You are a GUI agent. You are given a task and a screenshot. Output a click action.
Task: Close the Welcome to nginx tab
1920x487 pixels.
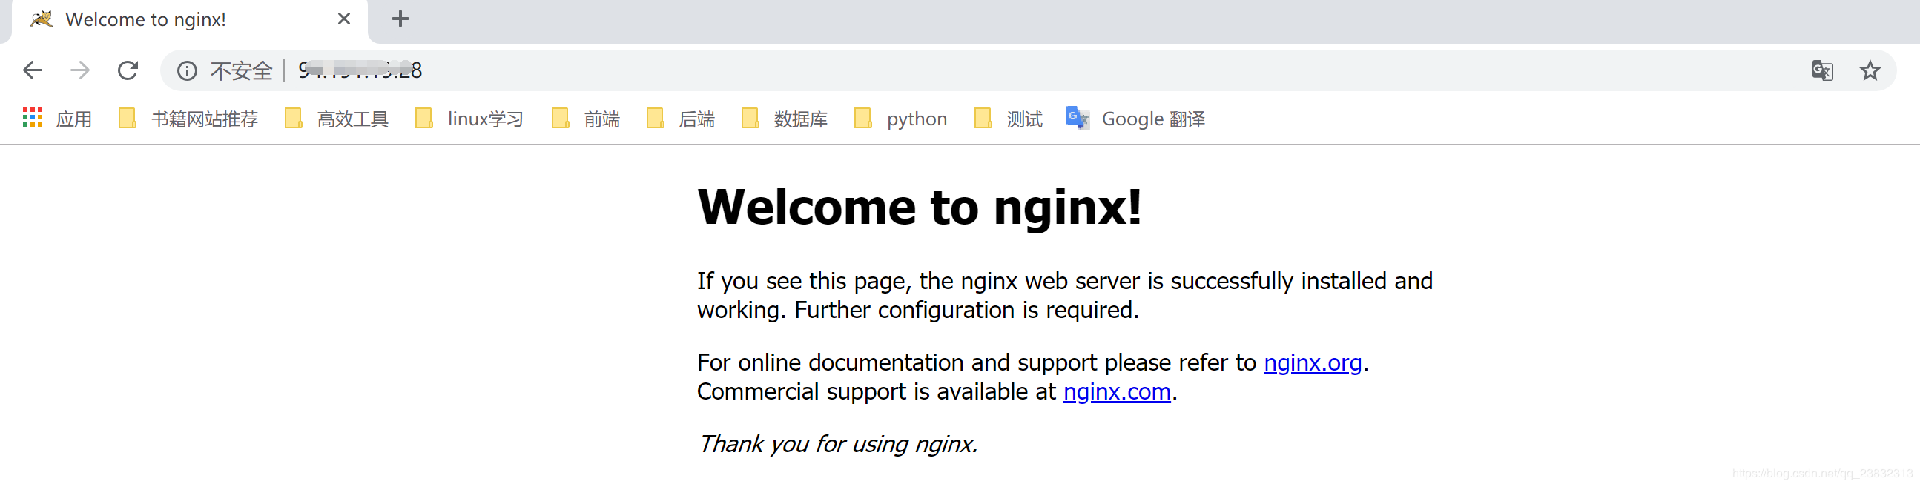tap(343, 19)
